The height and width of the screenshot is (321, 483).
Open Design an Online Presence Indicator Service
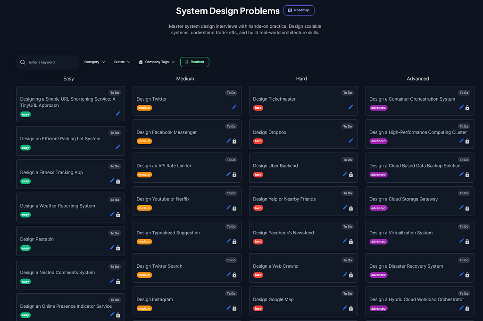(66, 306)
